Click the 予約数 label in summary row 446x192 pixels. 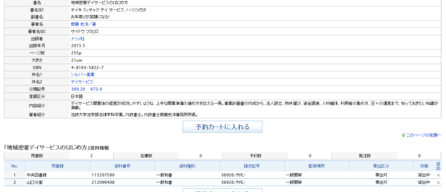[x=255, y=156]
